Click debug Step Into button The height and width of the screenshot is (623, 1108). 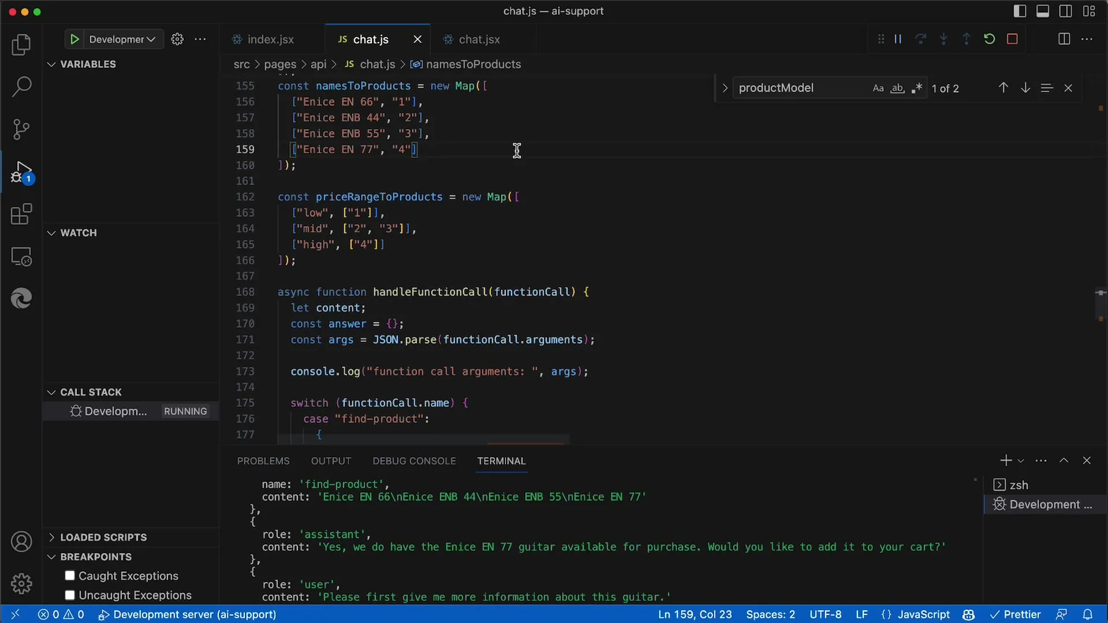coord(943,39)
